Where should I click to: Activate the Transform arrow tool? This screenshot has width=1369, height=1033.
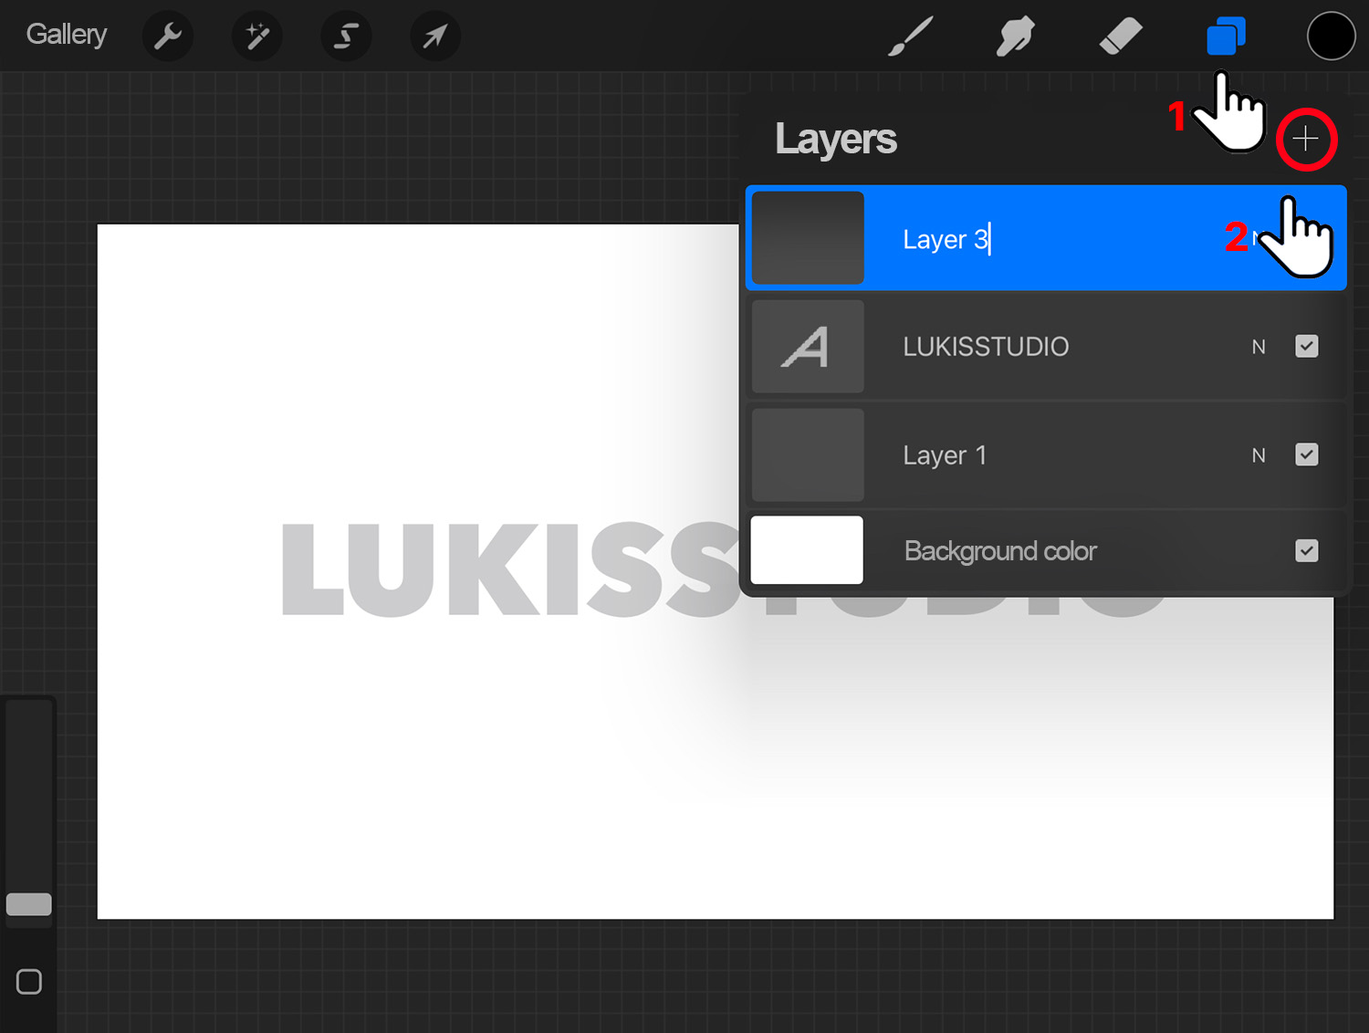click(x=435, y=37)
